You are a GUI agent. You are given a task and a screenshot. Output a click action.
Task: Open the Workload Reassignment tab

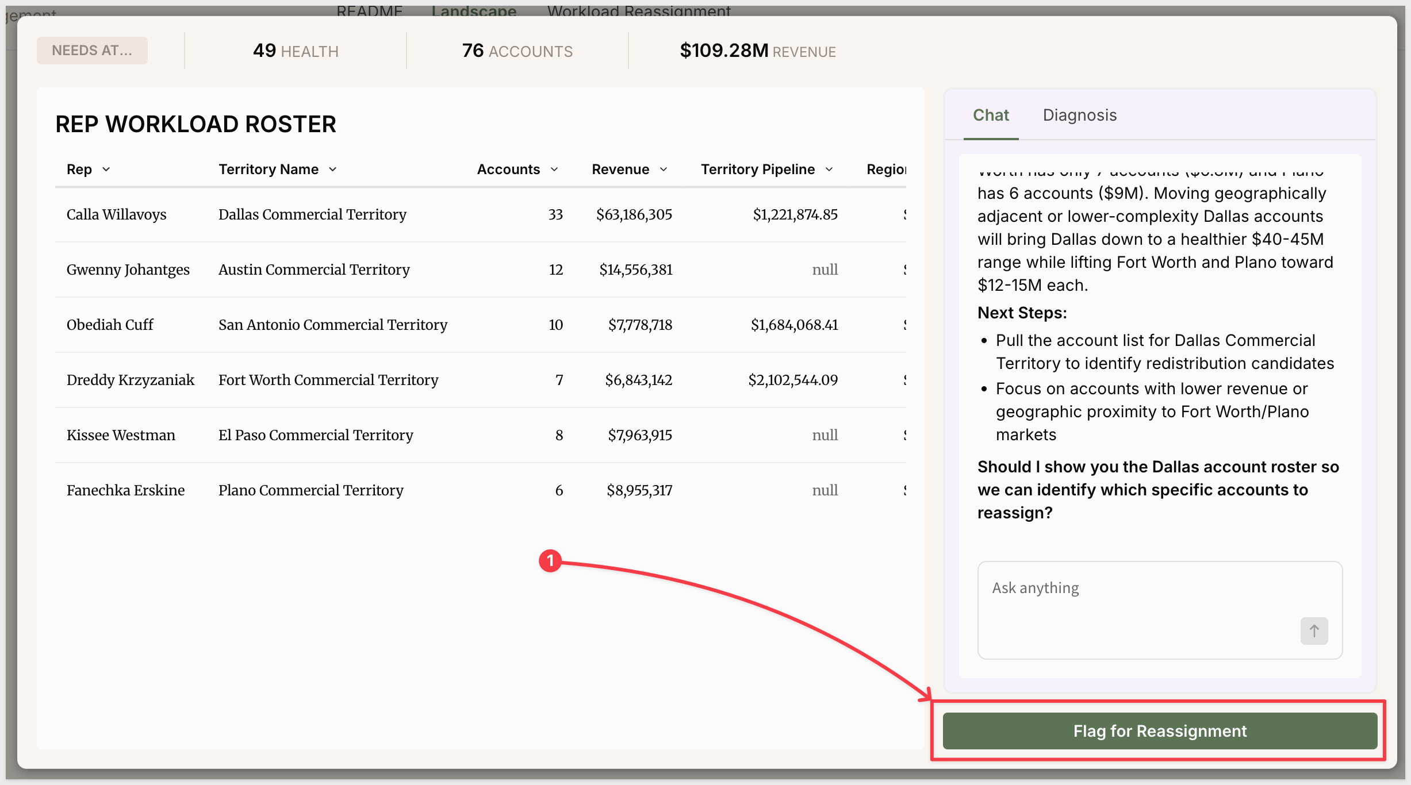(639, 10)
